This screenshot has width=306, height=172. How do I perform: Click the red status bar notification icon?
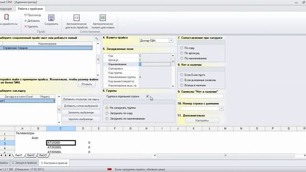pyautogui.click(x=109, y=169)
